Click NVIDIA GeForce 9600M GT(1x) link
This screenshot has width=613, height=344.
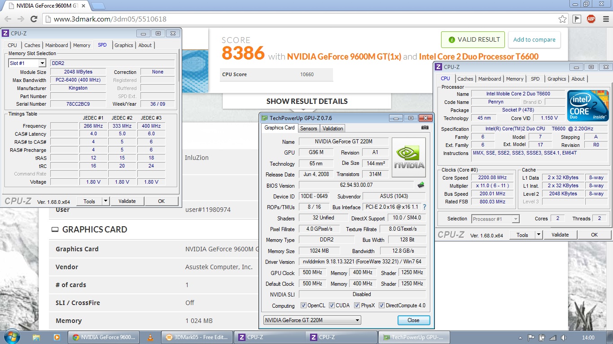[x=344, y=56]
